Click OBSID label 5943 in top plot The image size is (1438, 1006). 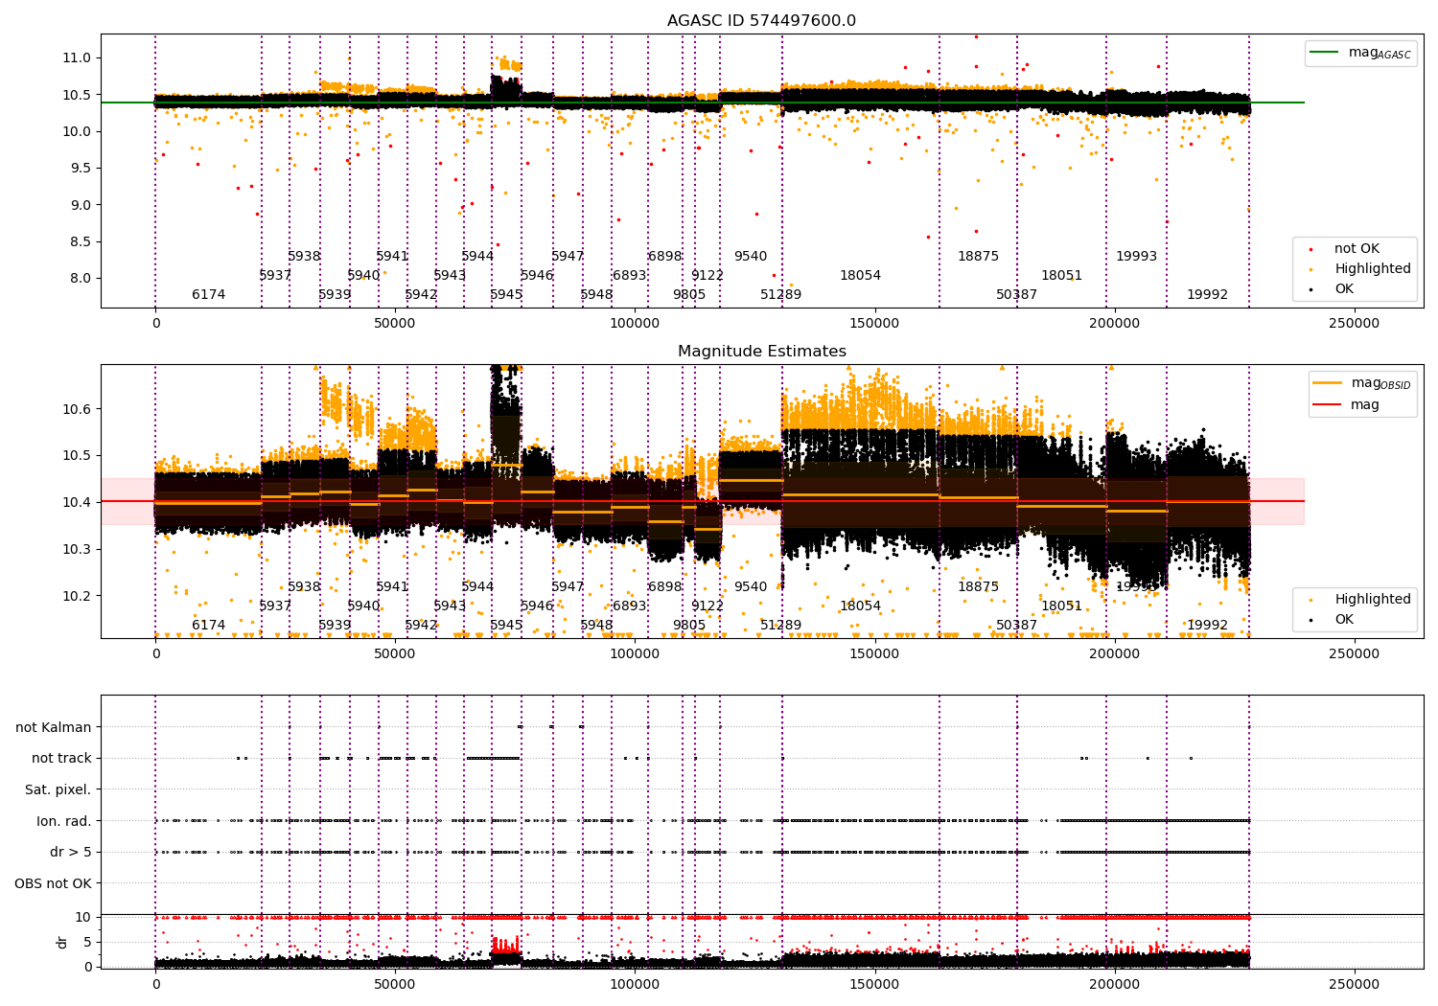[x=450, y=275]
